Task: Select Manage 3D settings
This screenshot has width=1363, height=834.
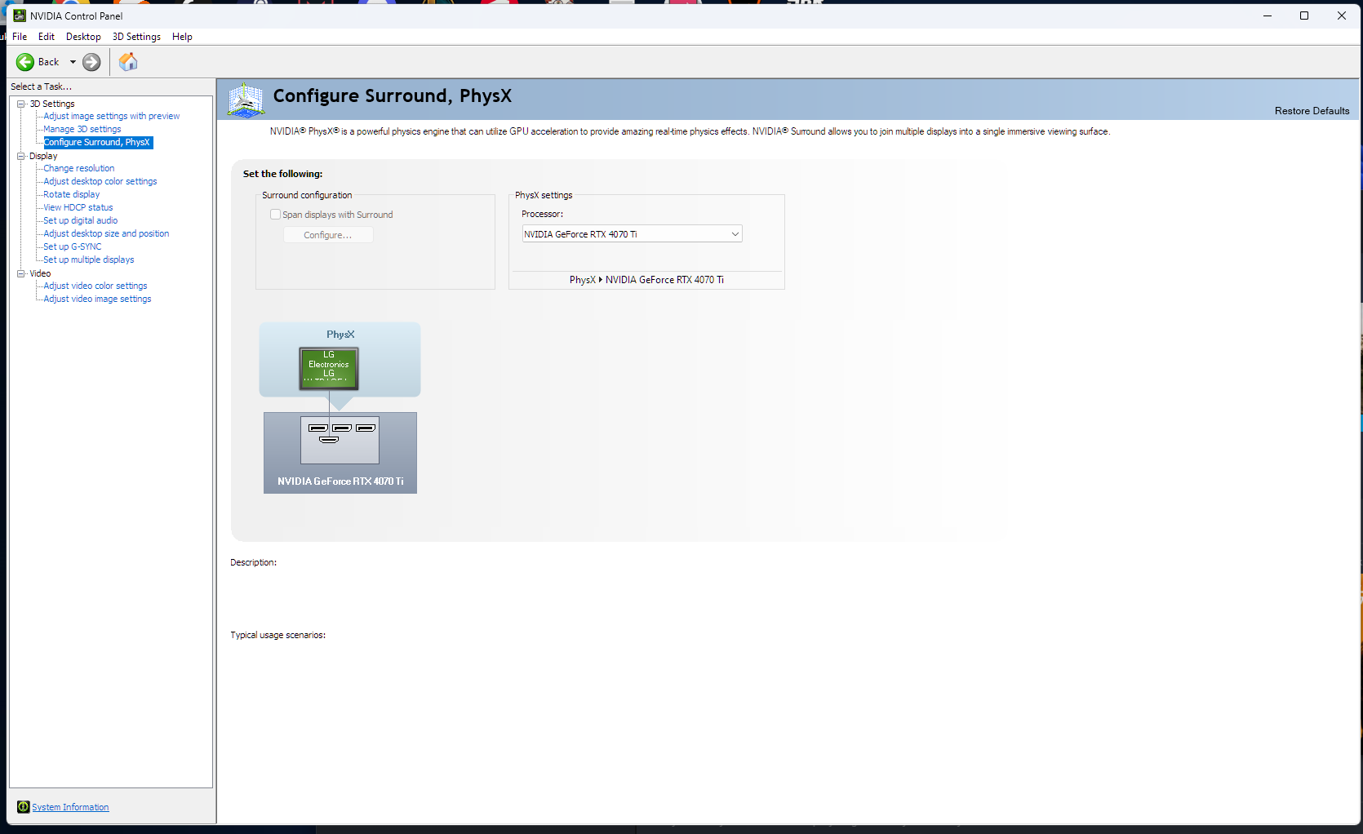Action: tap(82, 129)
